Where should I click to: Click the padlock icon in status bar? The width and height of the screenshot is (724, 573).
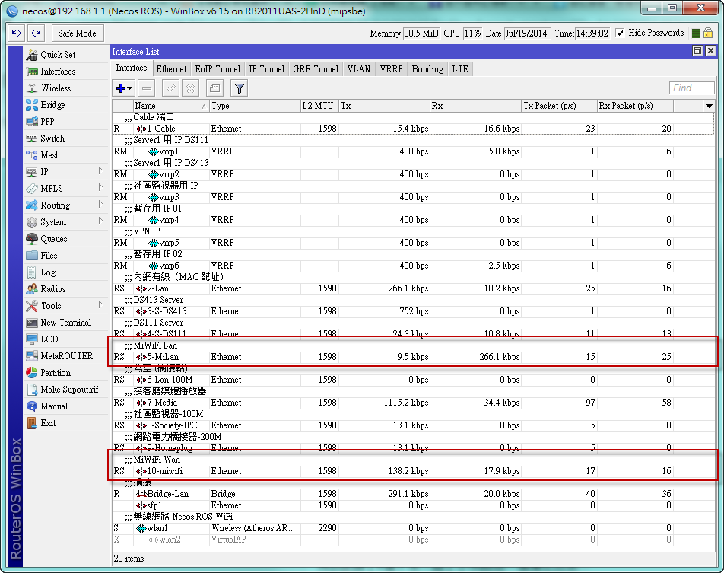[x=708, y=33]
